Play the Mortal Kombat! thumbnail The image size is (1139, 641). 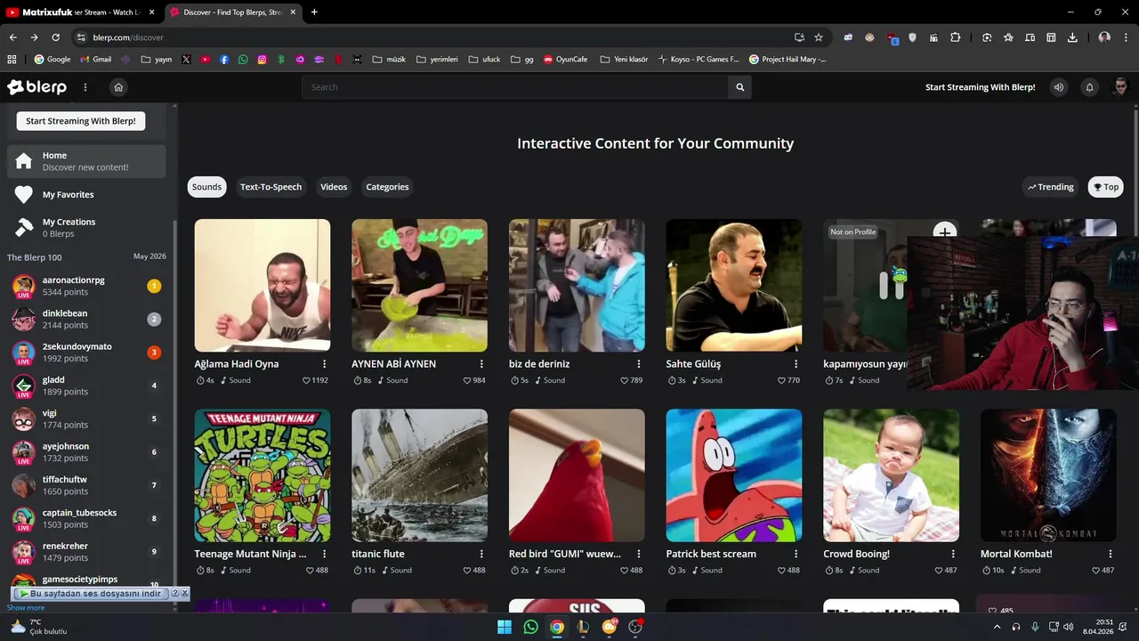[x=1048, y=475]
